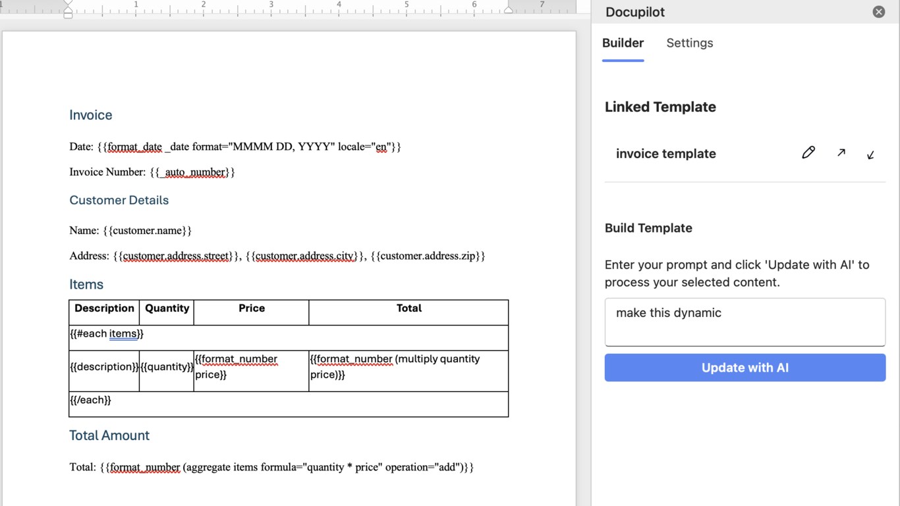Click the 'Total Amount' heading

109,436
